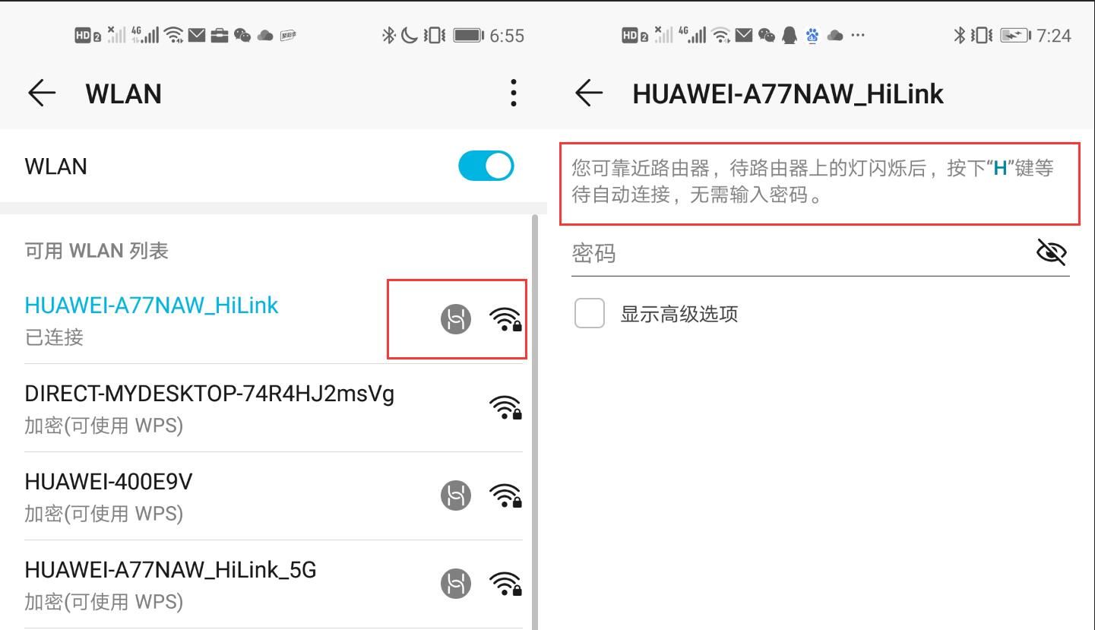Tap Wi-Fi signal icon of HUAWEI-400E9V
The image size is (1095, 630).
[x=505, y=495]
